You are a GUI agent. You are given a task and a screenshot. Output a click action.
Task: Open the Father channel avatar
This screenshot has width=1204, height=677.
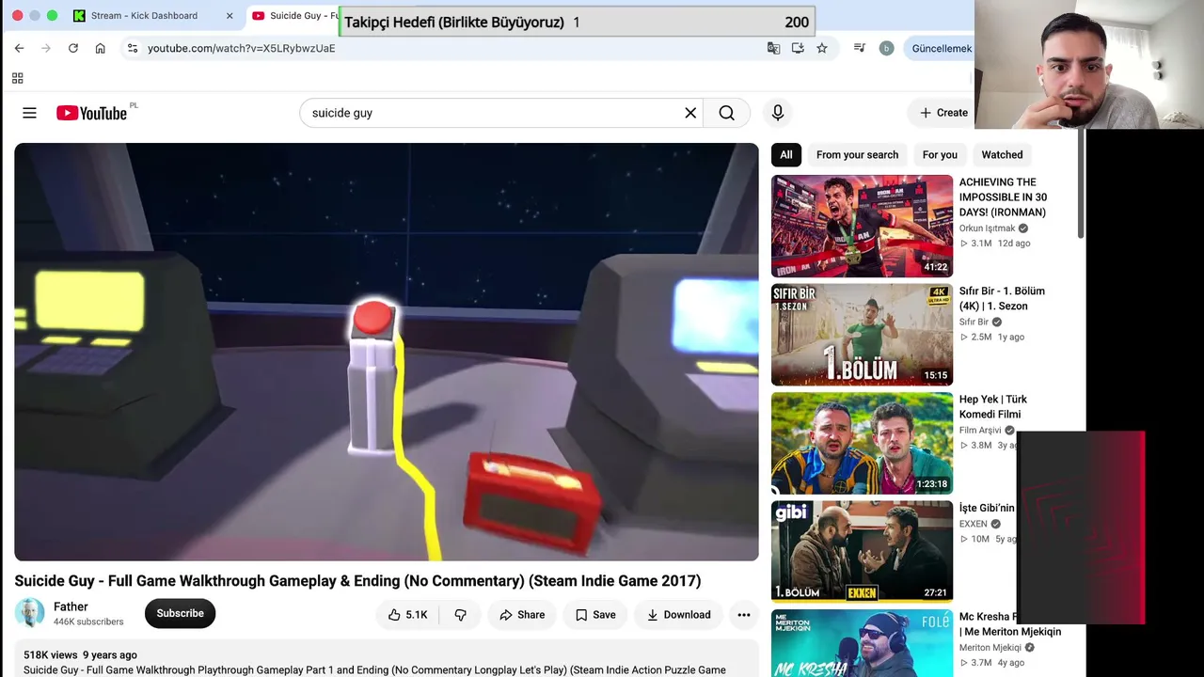point(29,613)
